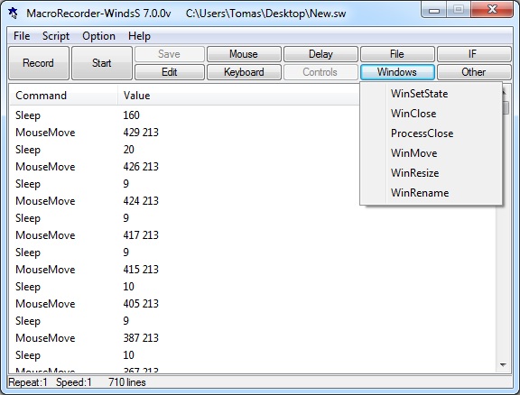Choose WinMove from the Windows menu

pyautogui.click(x=432, y=153)
